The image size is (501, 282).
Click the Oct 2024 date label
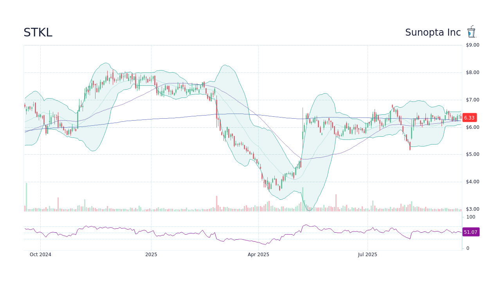(40, 254)
